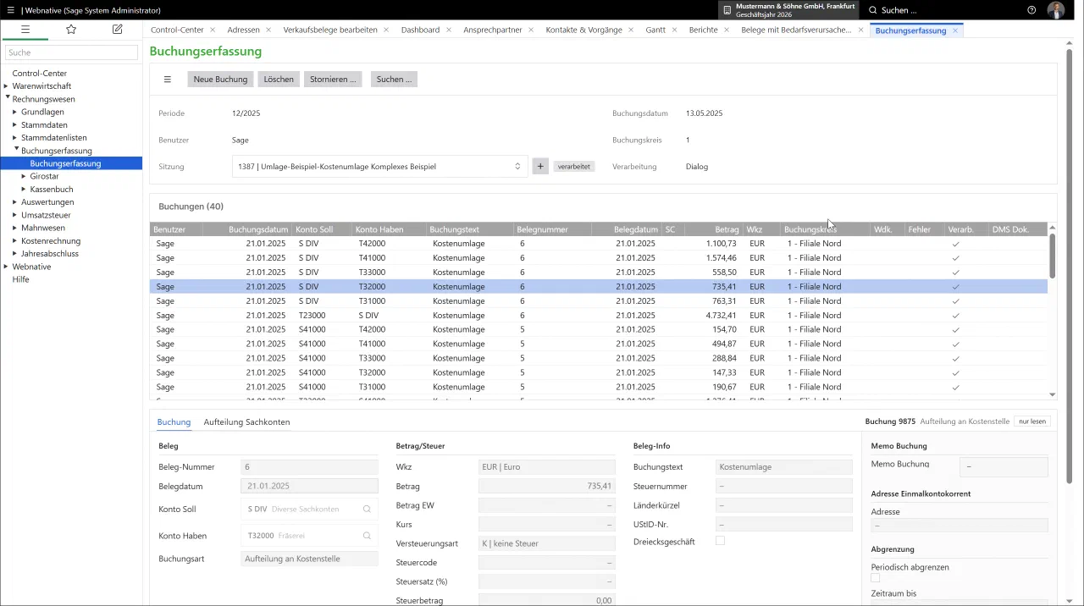
Task: Click the Buchungen table vertical scrollbar thumb
Action: 1053,255
